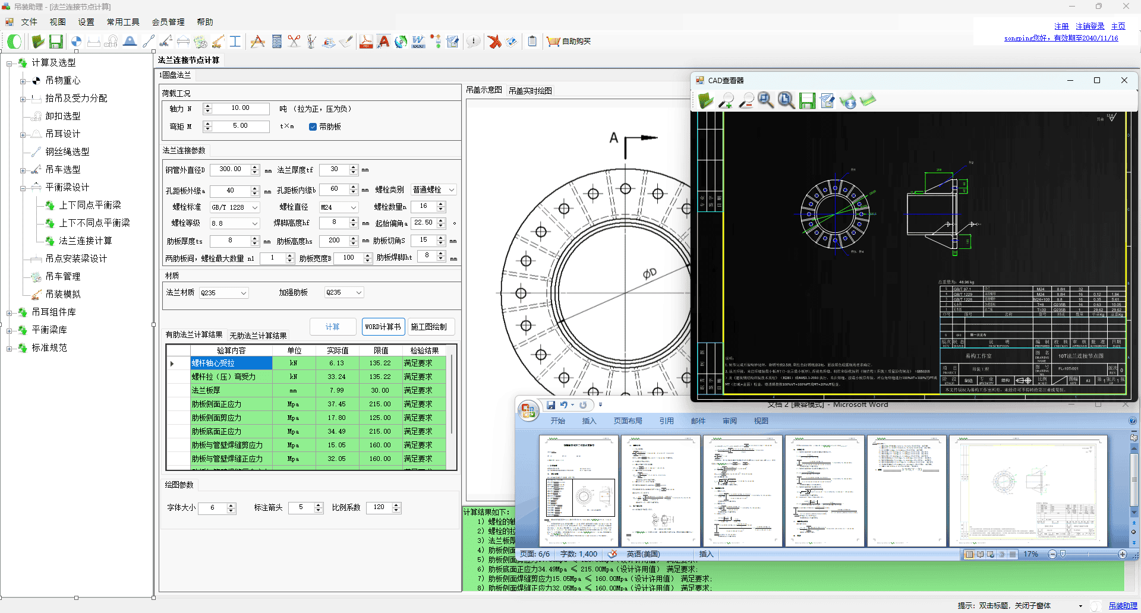The width and height of the screenshot is (1141, 613).
Task: Click the 轴力 N input field
Action: 240,109
